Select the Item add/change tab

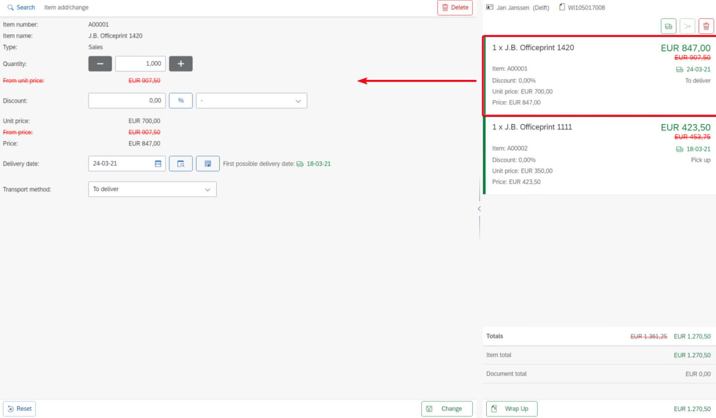[x=66, y=8]
